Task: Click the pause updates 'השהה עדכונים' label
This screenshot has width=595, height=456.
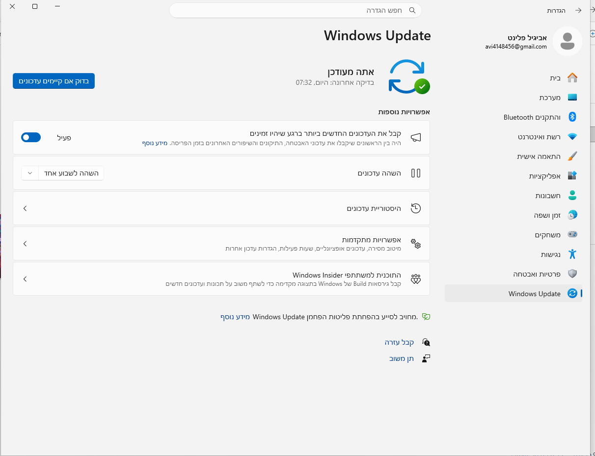Action: (379, 173)
